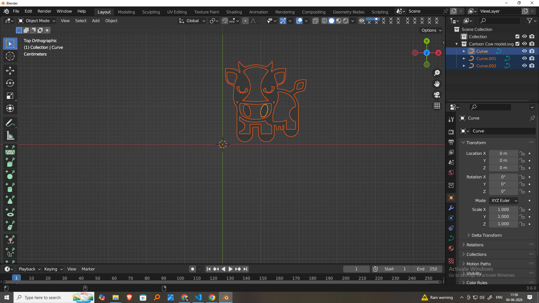Hide Curve.002 in viewport
Screen dimensions: 539x303
[524, 66]
